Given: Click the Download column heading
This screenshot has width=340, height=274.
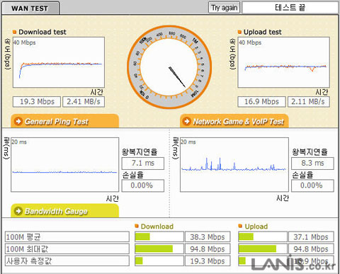Looking at the screenshot, I should pos(157,227).
